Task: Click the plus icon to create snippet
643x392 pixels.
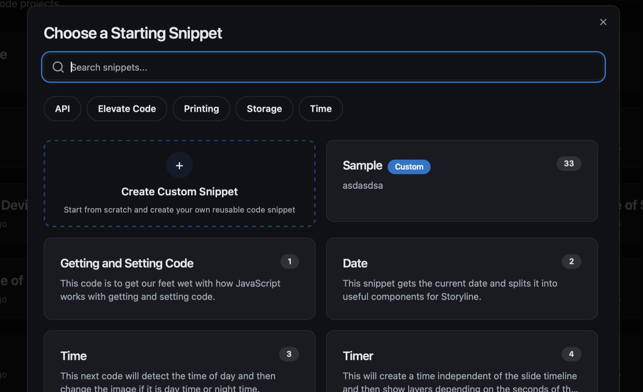Action: coord(179,165)
